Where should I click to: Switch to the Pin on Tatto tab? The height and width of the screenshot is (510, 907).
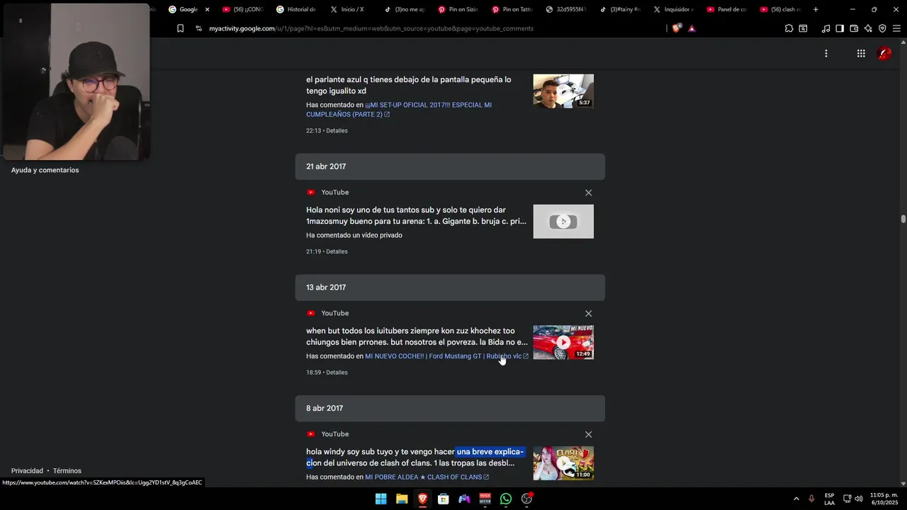click(512, 9)
